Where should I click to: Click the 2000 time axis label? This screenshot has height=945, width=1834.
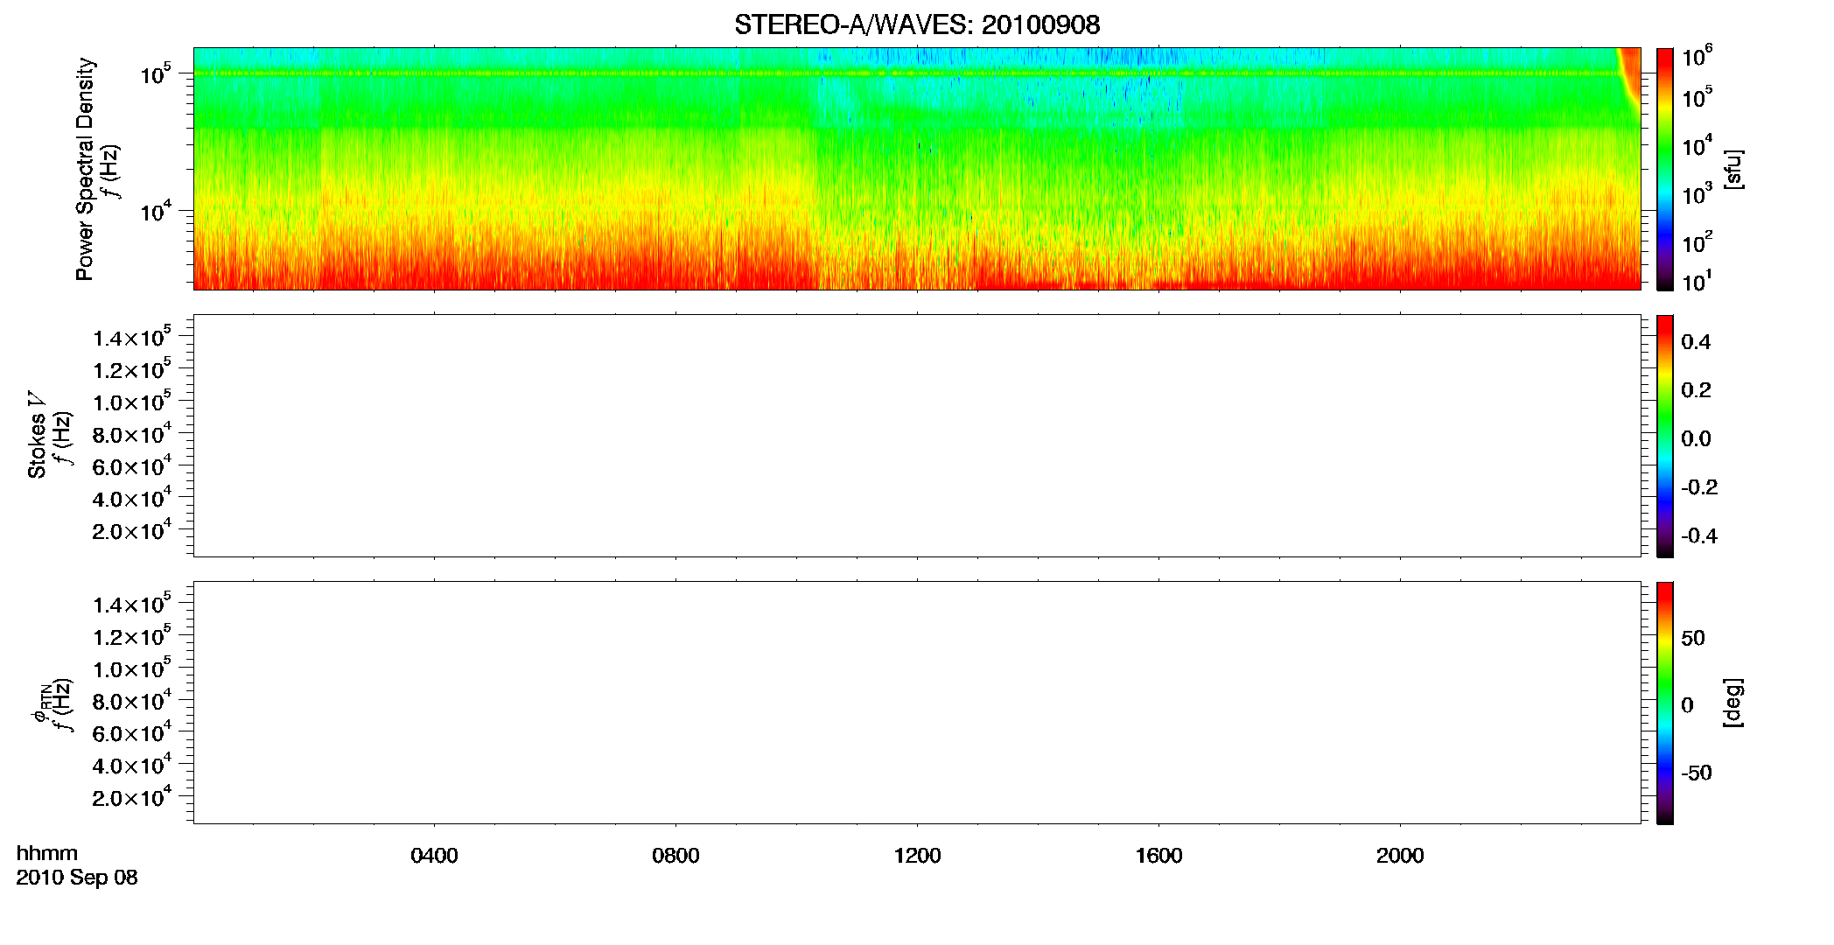1400,856
